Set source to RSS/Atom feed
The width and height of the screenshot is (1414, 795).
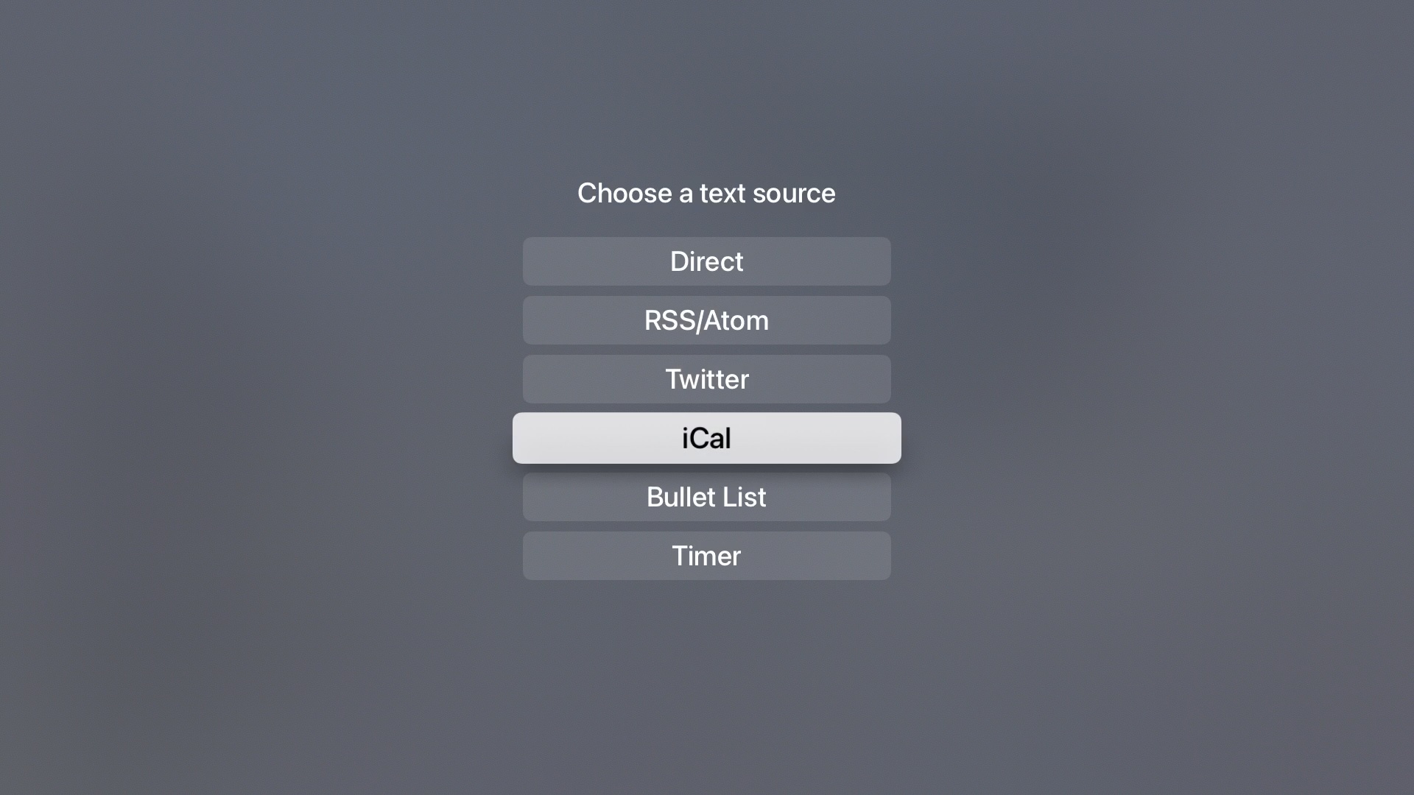706,320
